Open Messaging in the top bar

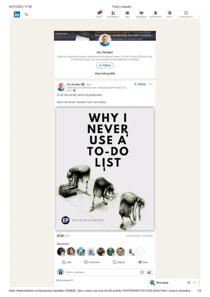pyautogui.click(x=141, y=14)
